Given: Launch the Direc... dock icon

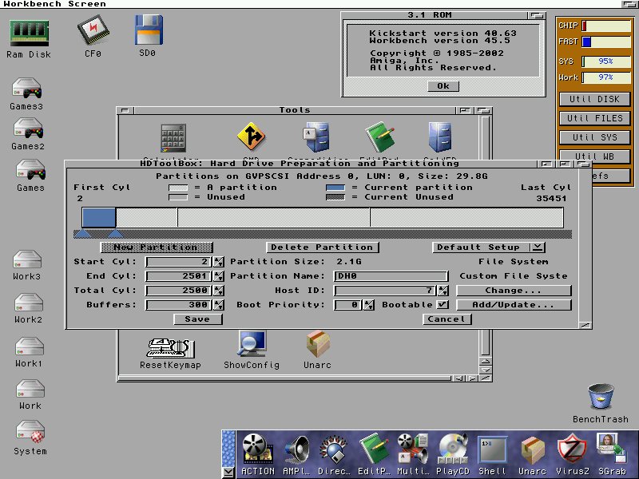Looking at the screenshot, I should (334, 449).
